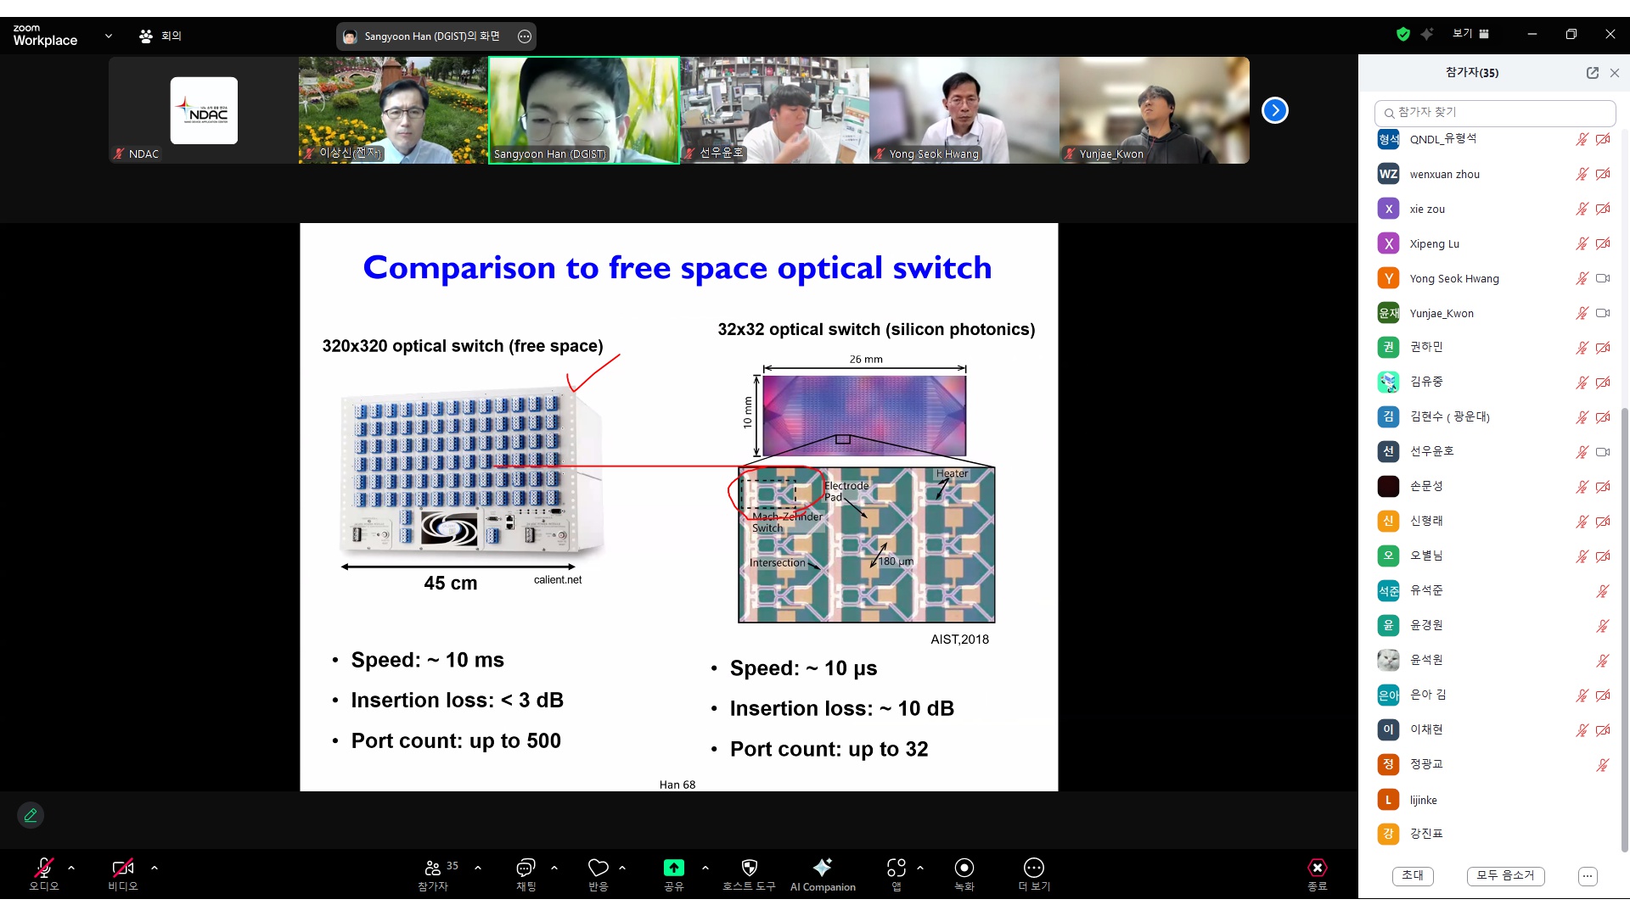1630x916 pixels.
Task: Click the Mute All button
Action: (x=1505, y=875)
